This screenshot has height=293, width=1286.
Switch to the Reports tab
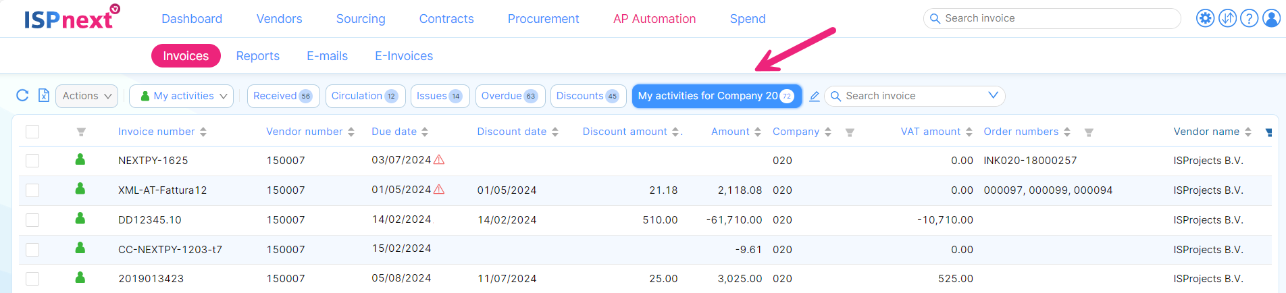[258, 56]
